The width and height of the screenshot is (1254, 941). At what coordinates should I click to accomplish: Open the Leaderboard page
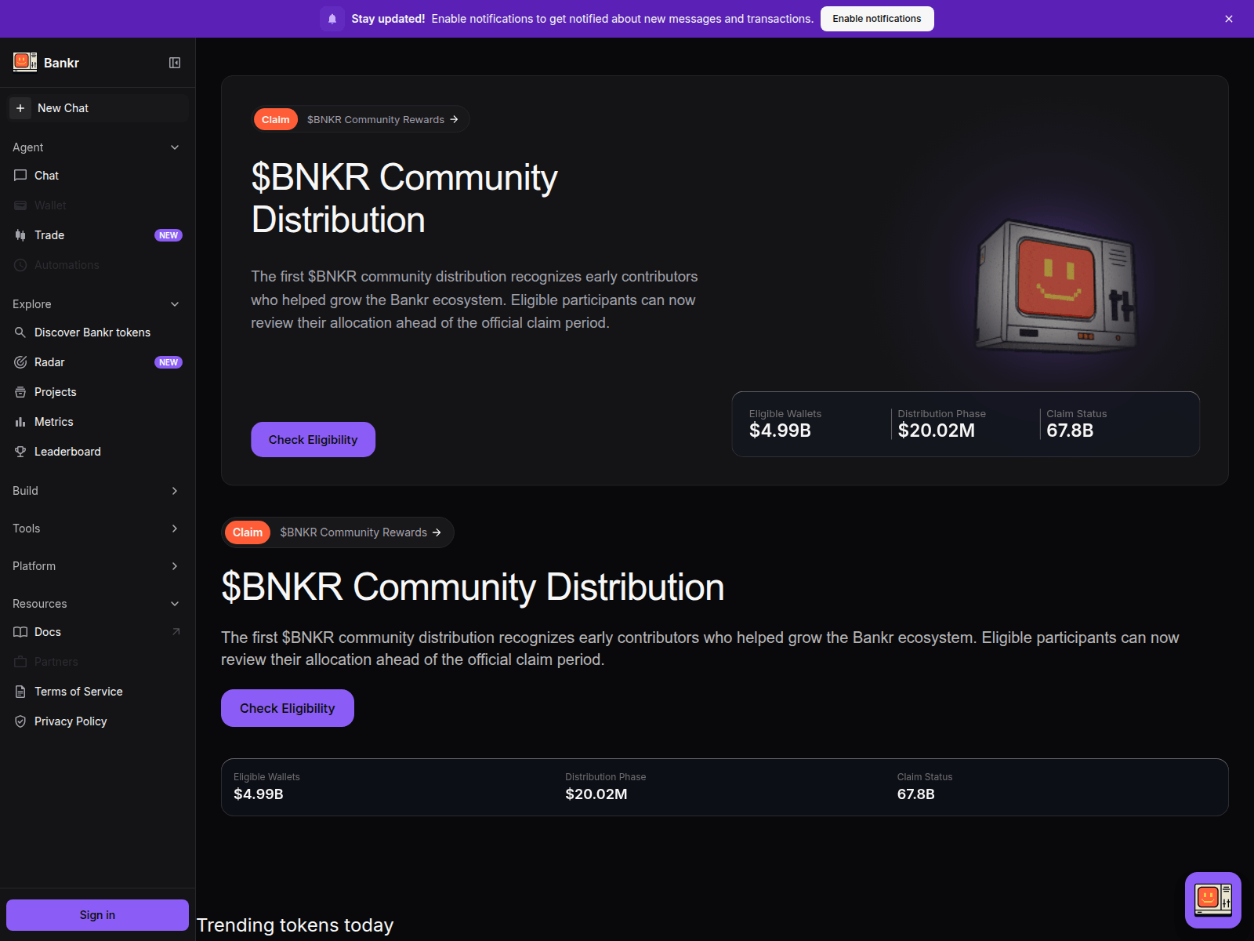(97, 452)
